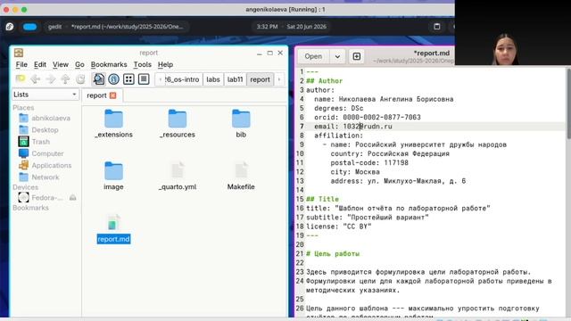
Task: Click gedit app label in top panel
Action: pyautogui.click(x=55, y=27)
